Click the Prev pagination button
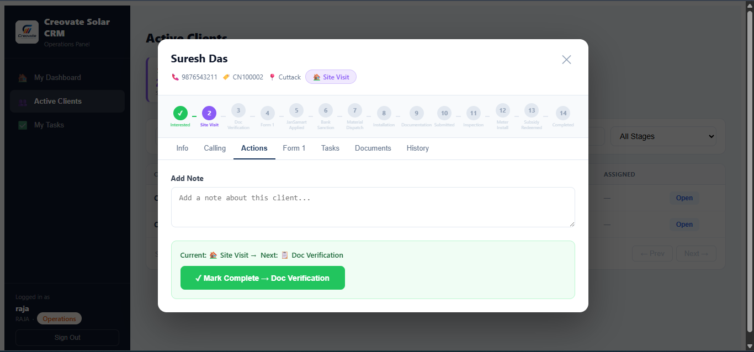This screenshot has width=754, height=352. (x=652, y=254)
